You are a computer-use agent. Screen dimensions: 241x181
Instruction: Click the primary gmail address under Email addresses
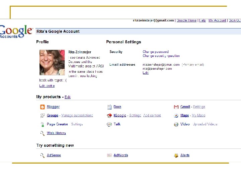coord(161,65)
